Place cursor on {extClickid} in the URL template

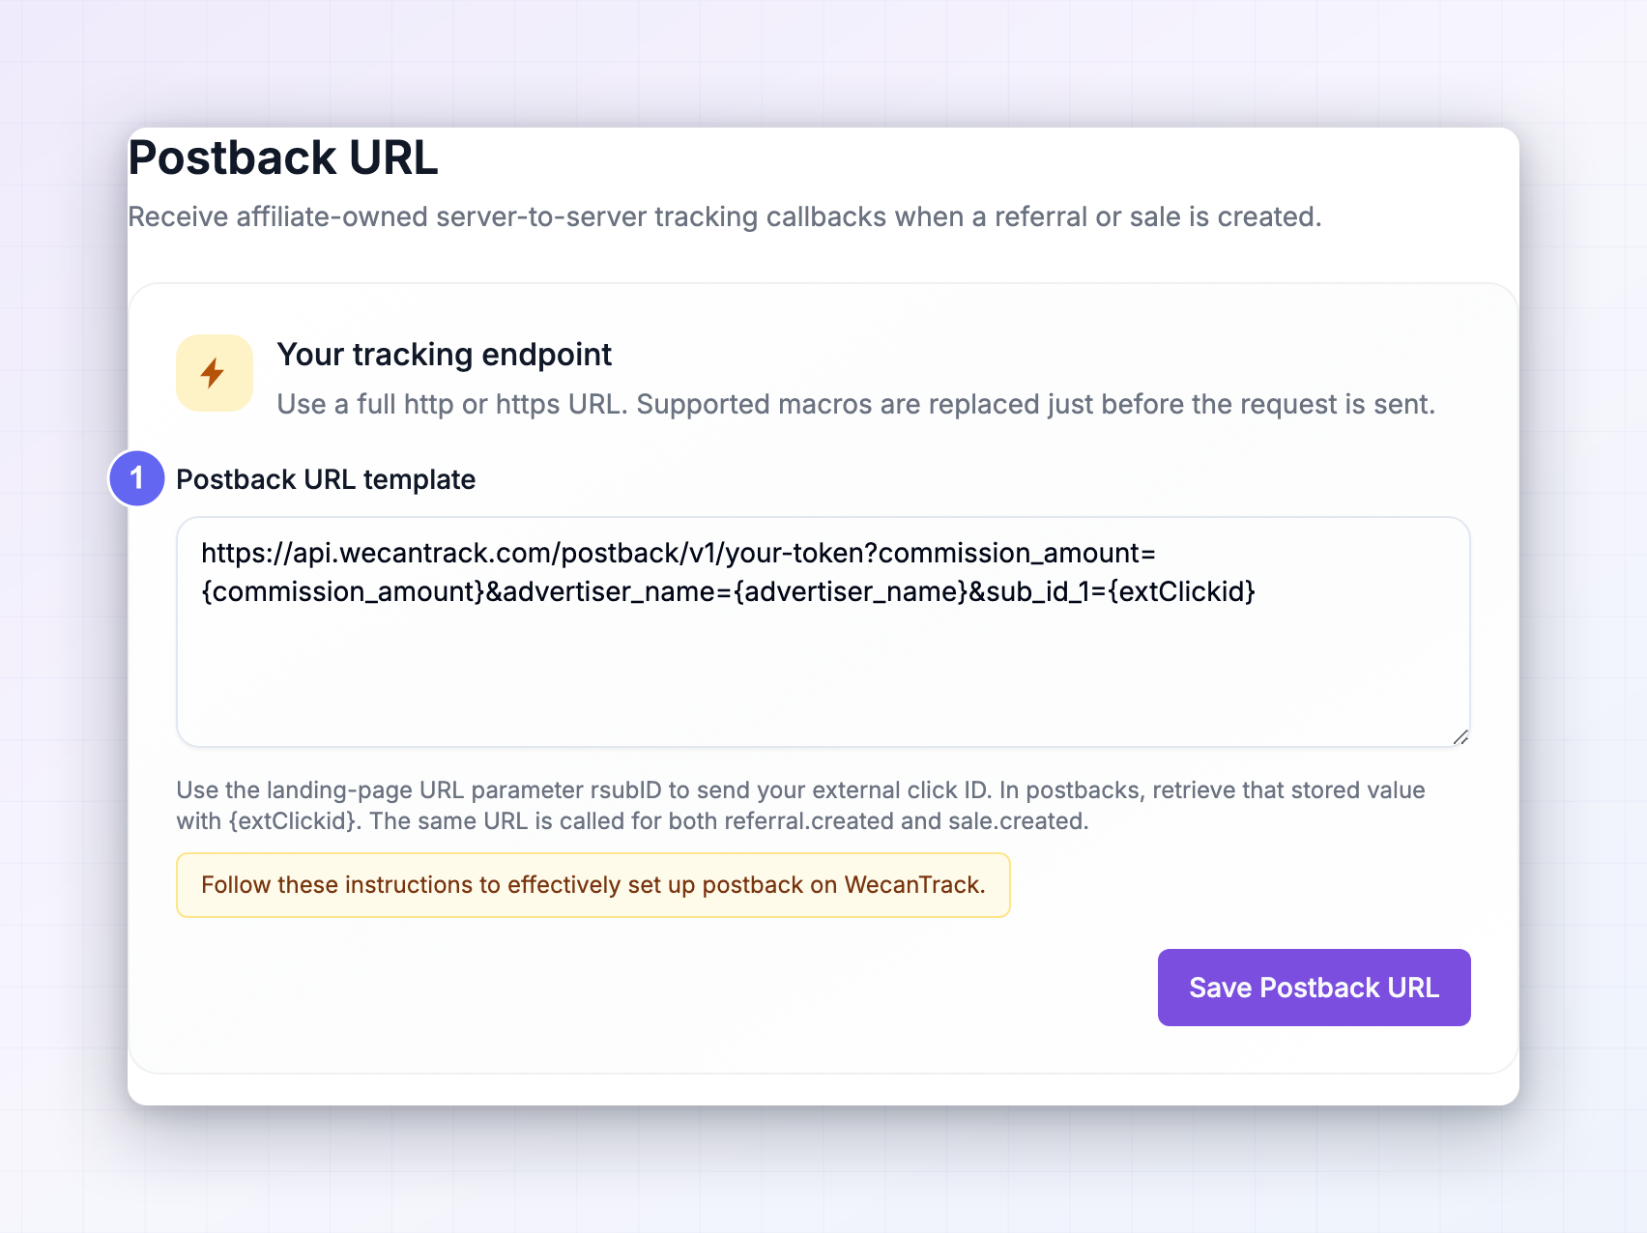click(1181, 591)
